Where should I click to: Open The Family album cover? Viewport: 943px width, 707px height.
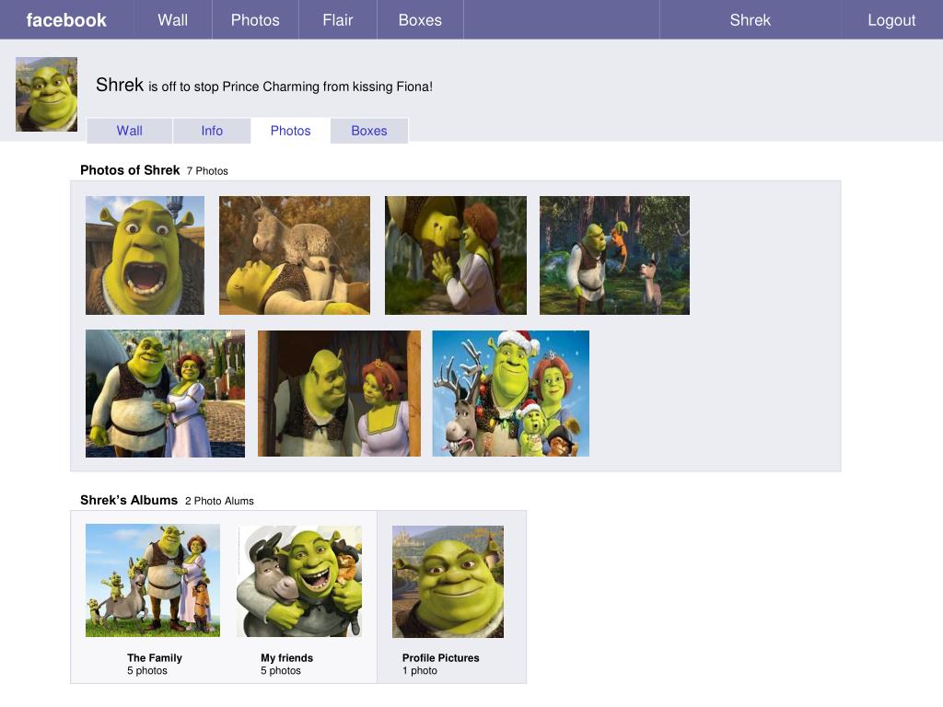pyautogui.click(x=153, y=580)
